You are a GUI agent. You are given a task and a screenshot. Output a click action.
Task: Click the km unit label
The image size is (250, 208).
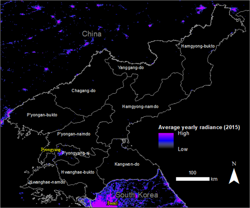(x=214, y=179)
